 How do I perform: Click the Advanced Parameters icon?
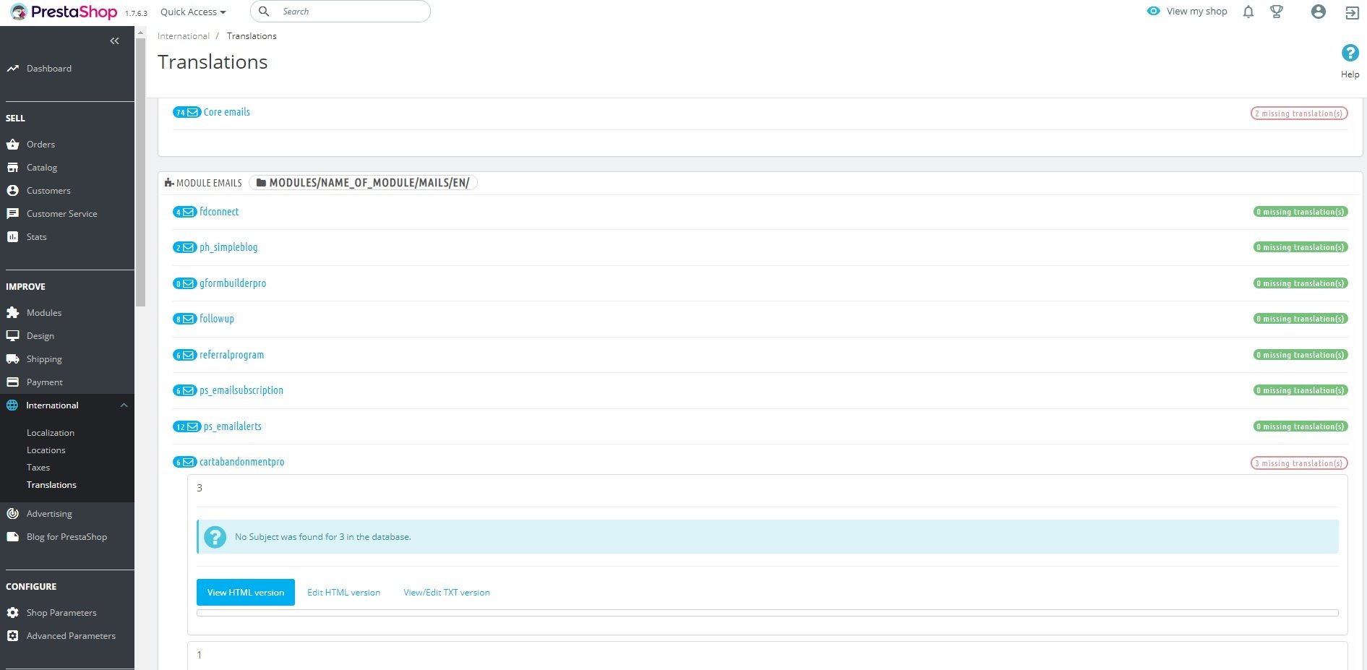(x=12, y=636)
